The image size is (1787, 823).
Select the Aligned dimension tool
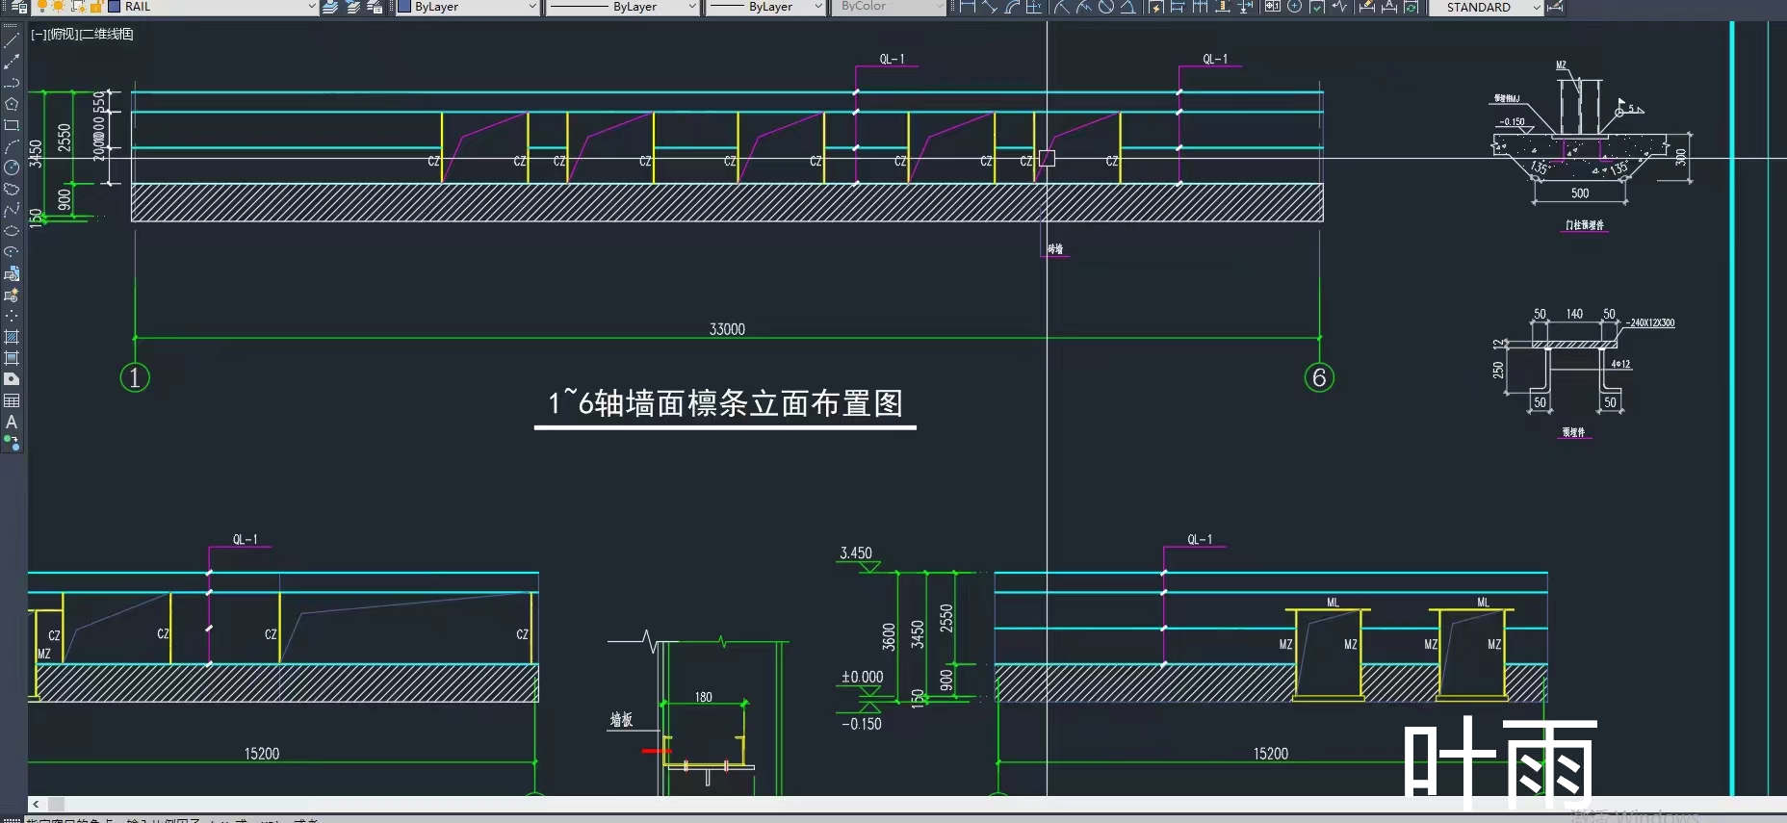point(990,7)
